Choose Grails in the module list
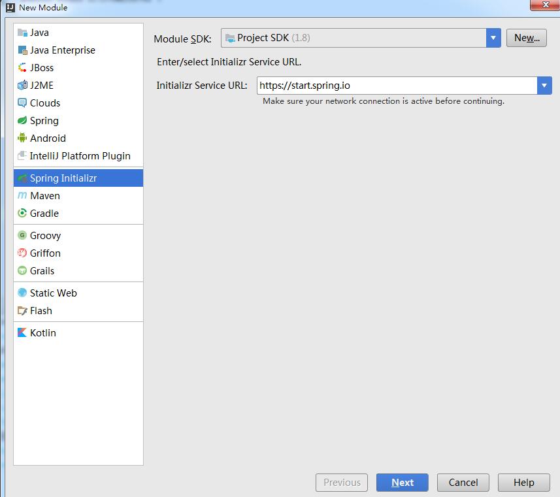560x497 pixels. tap(42, 270)
